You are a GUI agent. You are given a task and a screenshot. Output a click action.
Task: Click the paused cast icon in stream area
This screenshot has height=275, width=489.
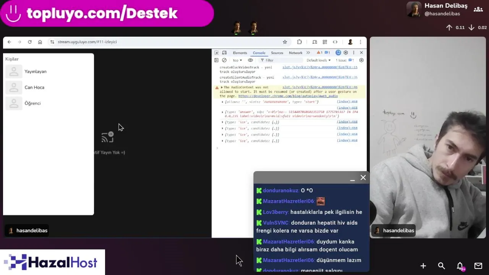coord(108,137)
